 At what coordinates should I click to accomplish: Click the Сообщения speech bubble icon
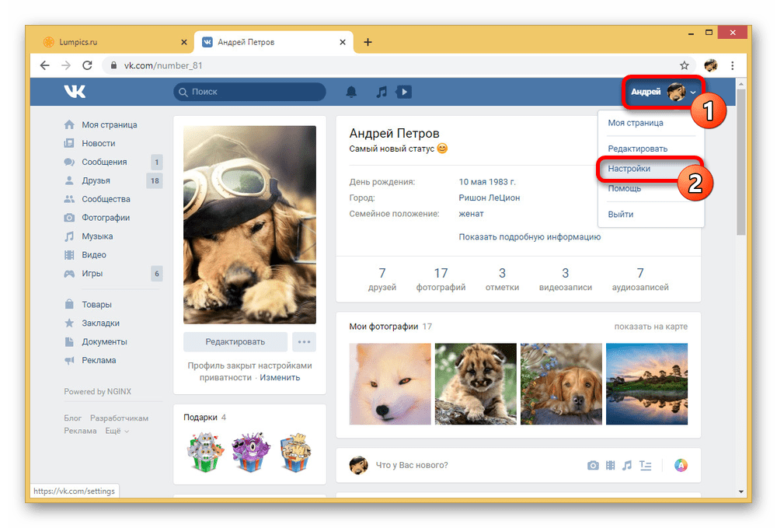click(69, 162)
